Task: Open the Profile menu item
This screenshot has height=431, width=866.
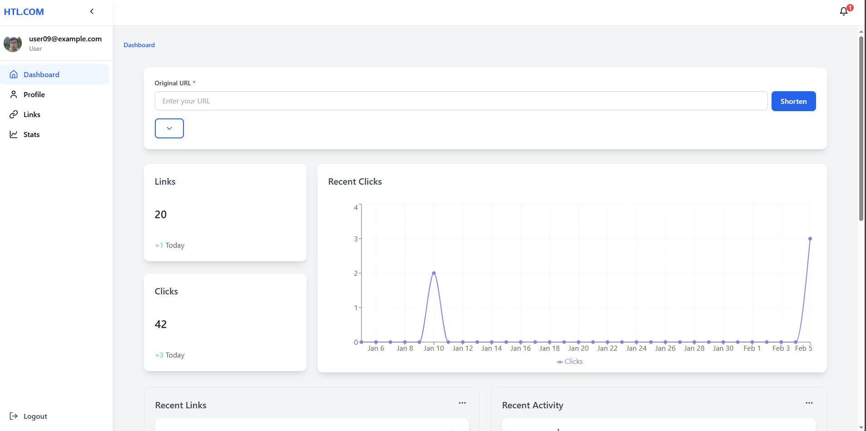Action: [x=34, y=94]
